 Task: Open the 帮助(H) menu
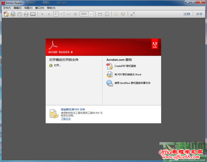pyautogui.click(x=51, y=8)
